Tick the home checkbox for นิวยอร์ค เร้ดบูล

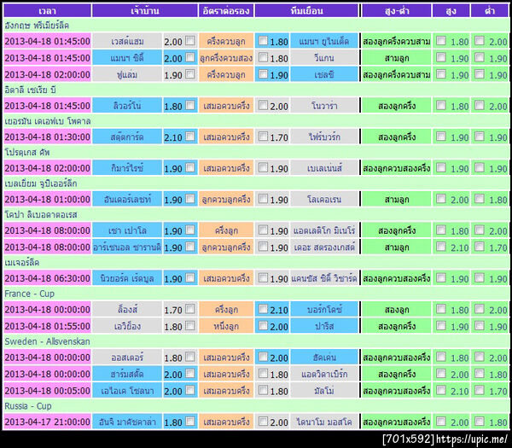[x=189, y=278]
